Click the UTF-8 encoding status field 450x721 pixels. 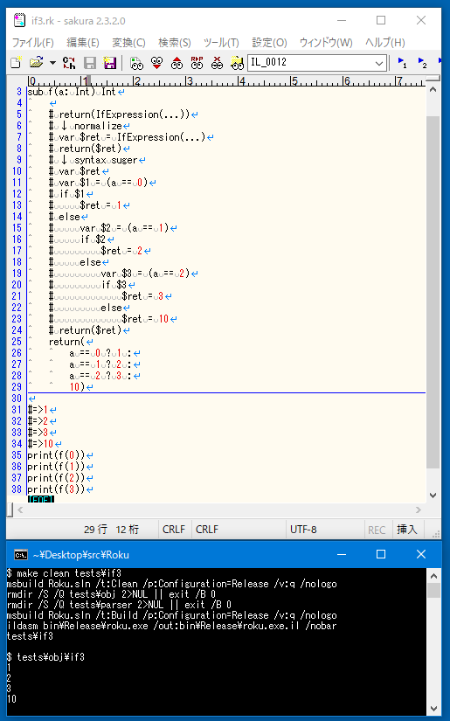303,530
